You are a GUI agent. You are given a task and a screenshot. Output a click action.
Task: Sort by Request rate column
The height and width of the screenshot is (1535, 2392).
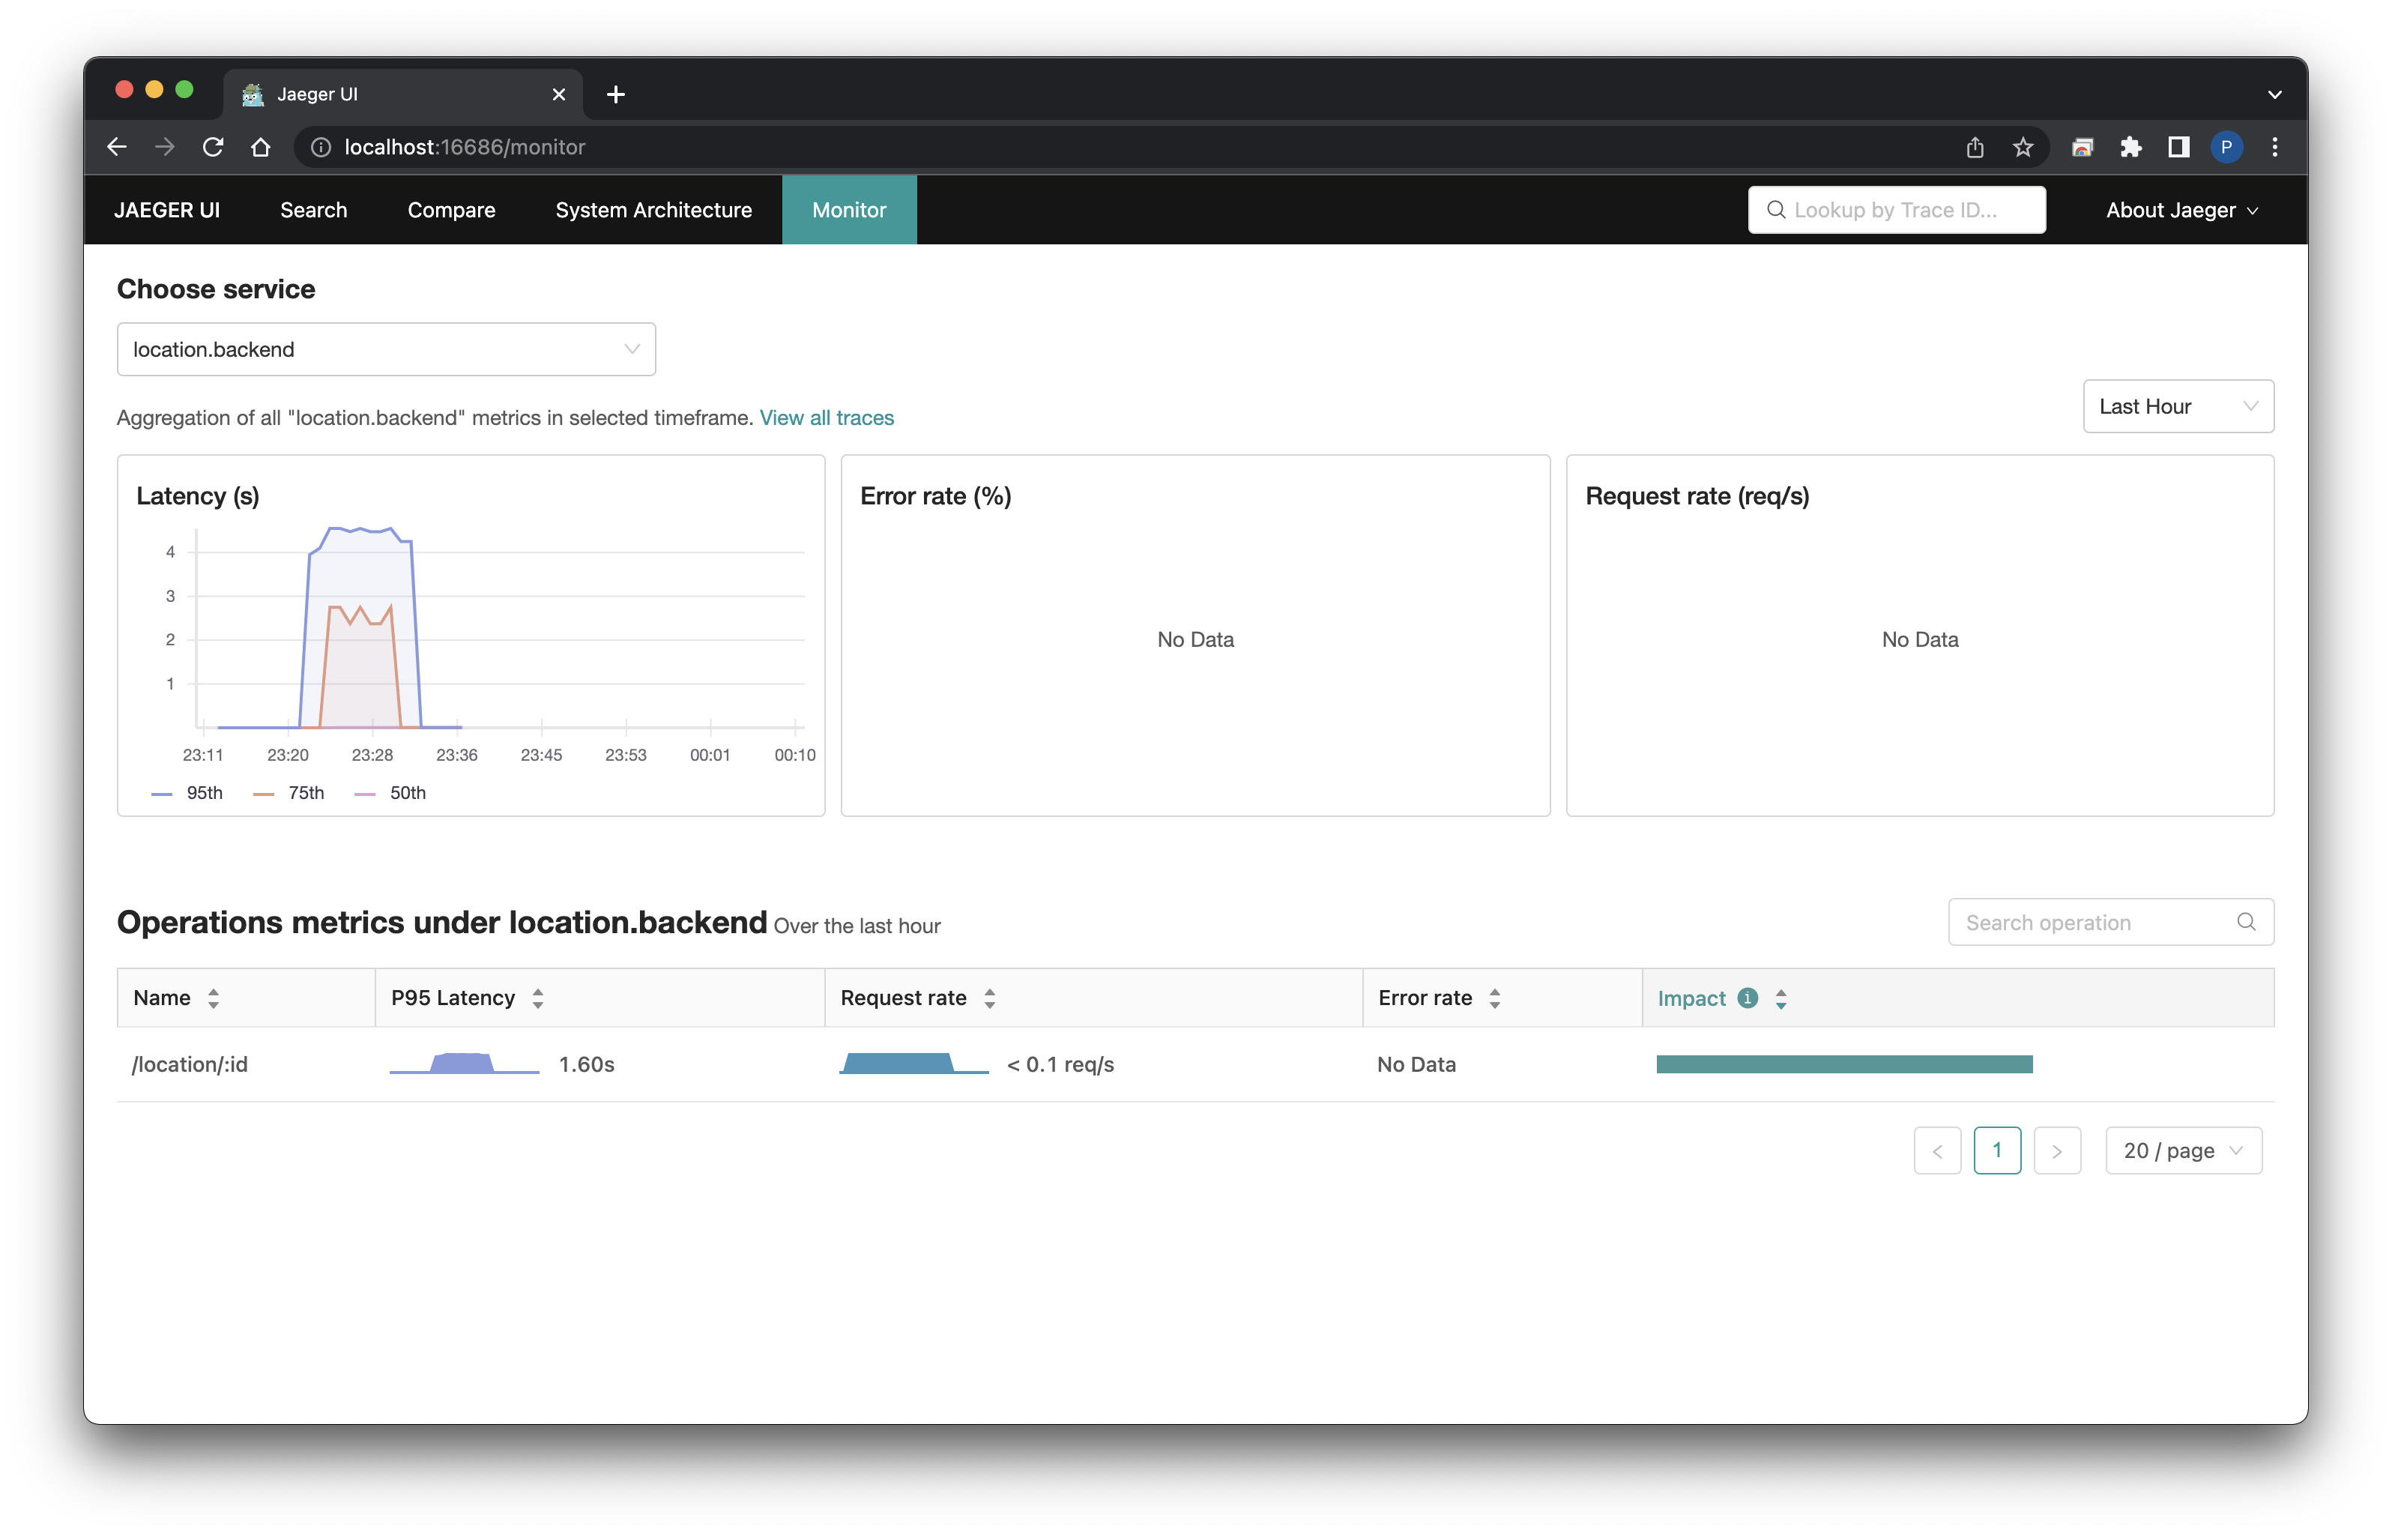point(989,998)
